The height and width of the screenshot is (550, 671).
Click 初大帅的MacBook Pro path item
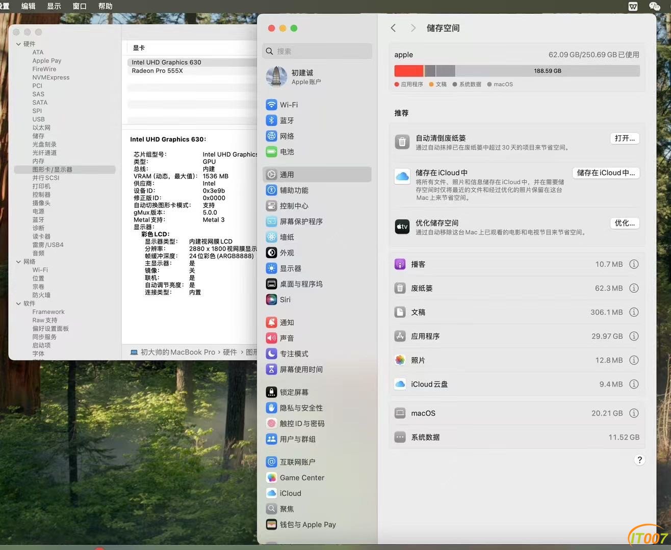coord(173,352)
